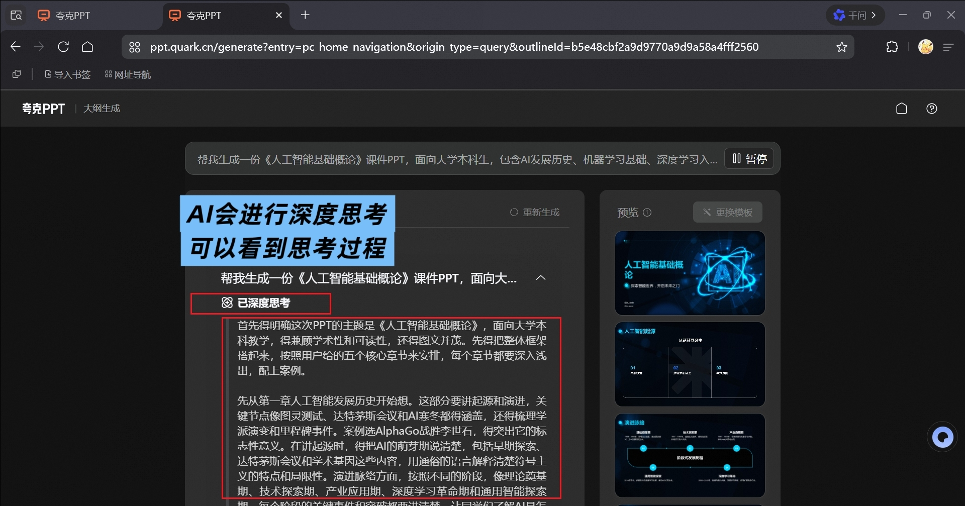Click the 大纲生成 header label
This screenshot has height=506, width=965.
pos(102,109)
